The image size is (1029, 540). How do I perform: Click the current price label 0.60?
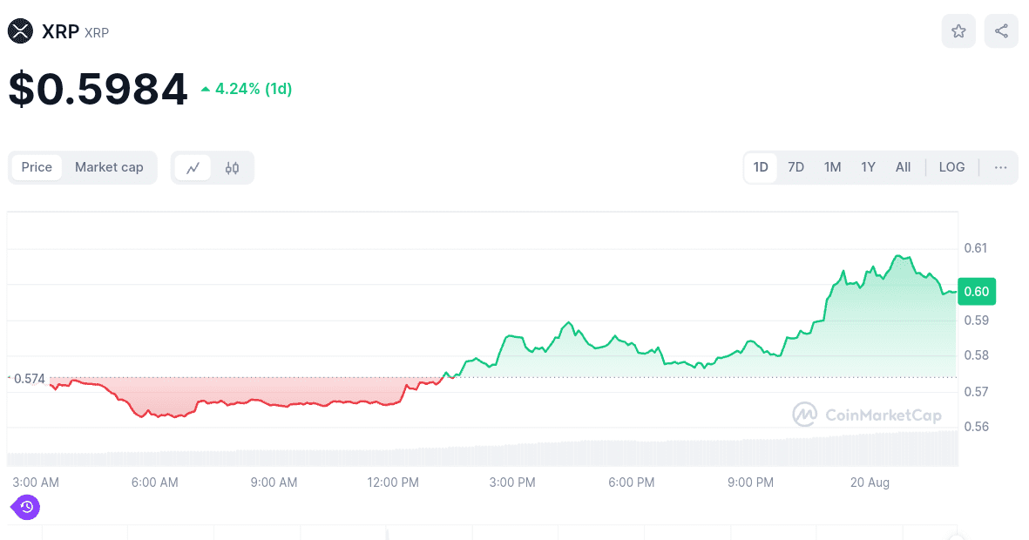coord(976,292)
